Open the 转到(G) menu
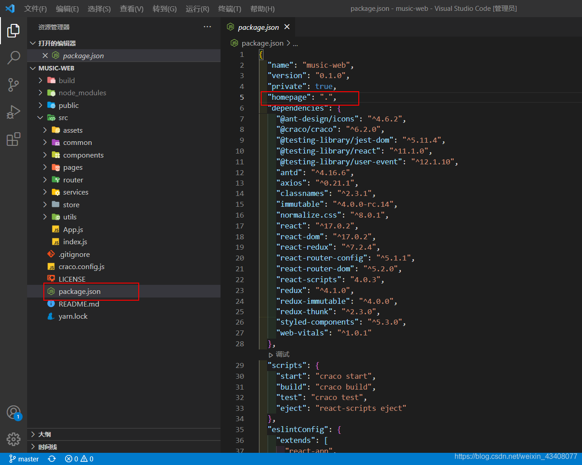 [164, 9]
